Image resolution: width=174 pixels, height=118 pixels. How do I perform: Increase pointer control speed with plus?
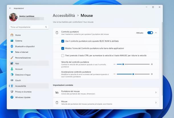(x=152, y=64)
